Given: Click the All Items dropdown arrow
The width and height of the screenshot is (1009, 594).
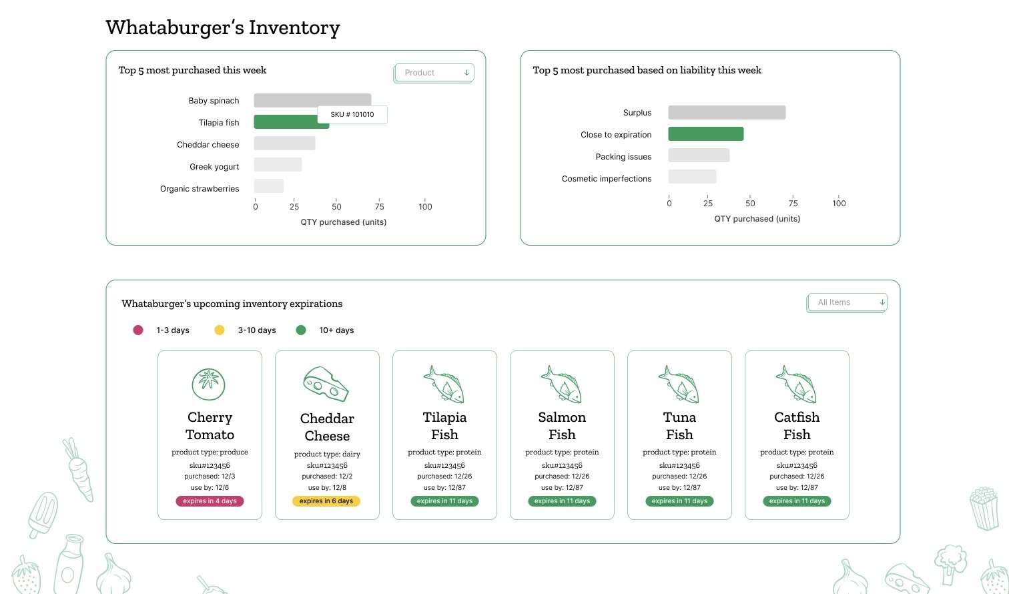Looking at the screenshot, I should (x=882, y=302).
